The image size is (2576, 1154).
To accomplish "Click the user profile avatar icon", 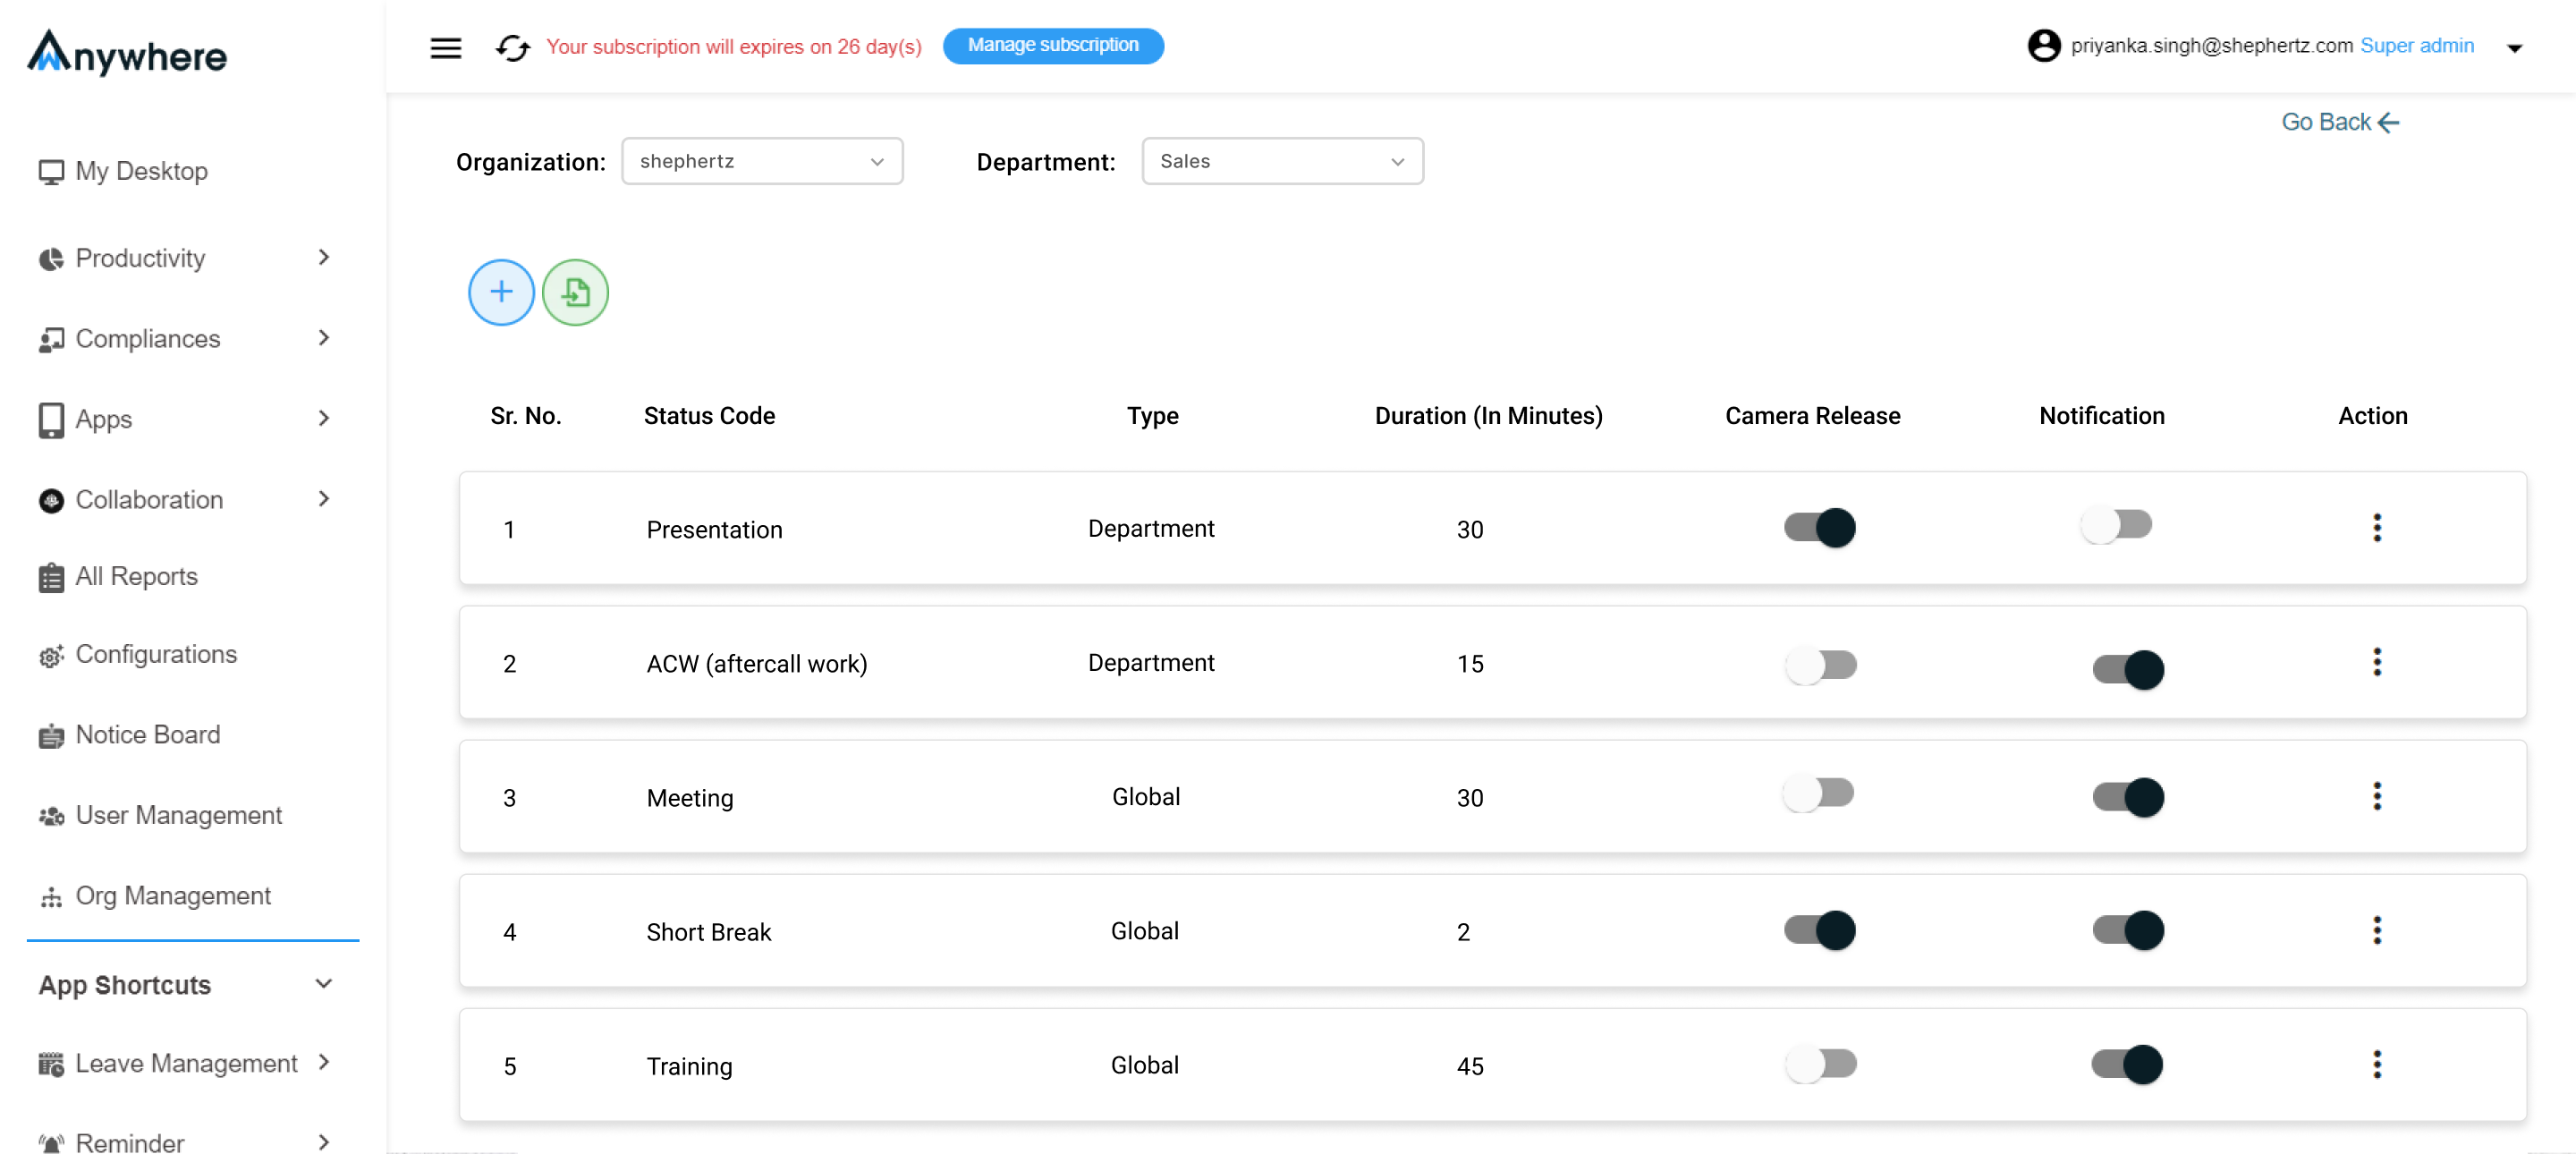I will point(2043,46).
